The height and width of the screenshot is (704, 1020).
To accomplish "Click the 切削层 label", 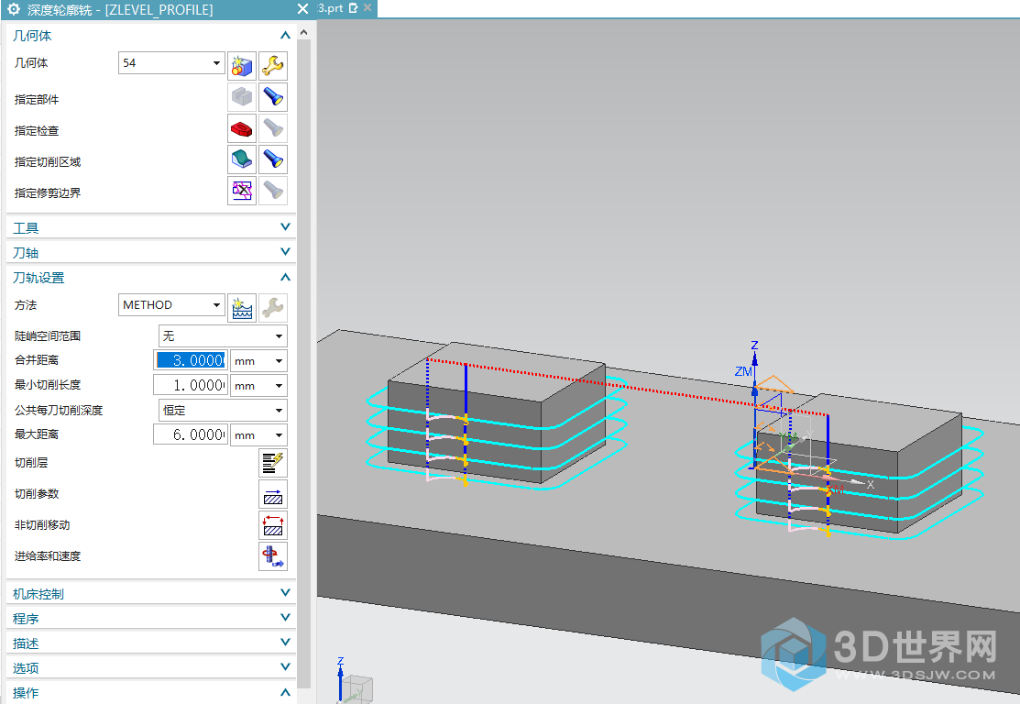I will tap(31, 463).
